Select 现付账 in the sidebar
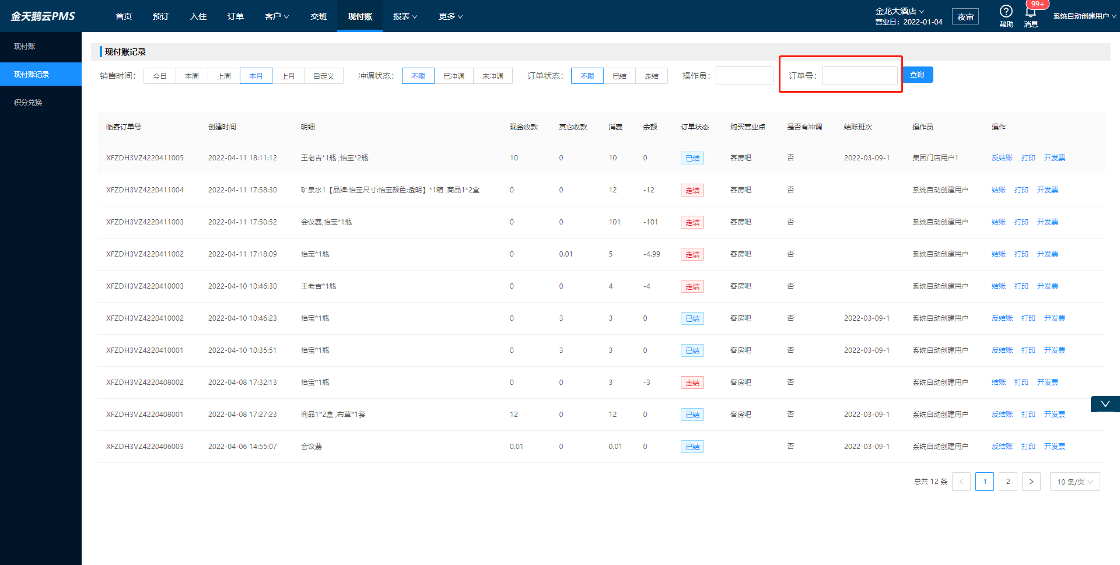 click(41, 46)
